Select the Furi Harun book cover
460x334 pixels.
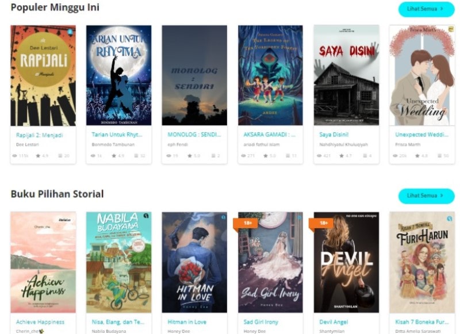coord(422,262)
